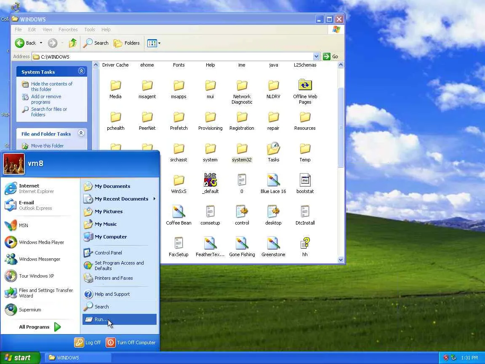Select the Tasks folder icon
This screenshot has width=485, height=364.
(x=273, y=149)
